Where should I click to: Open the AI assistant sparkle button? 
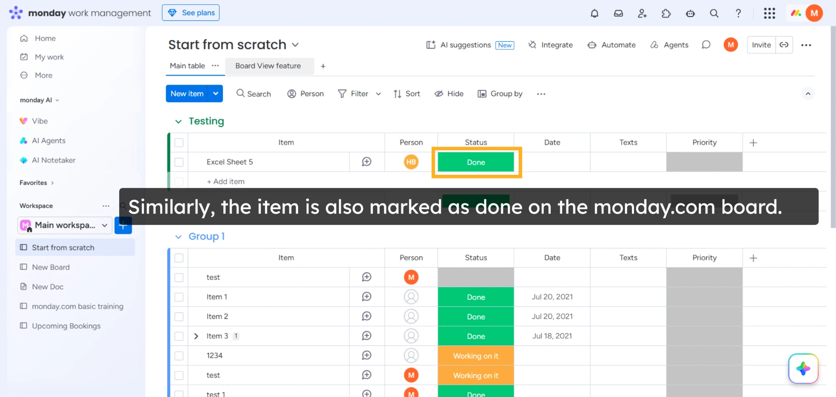click(x=803, y=368)
